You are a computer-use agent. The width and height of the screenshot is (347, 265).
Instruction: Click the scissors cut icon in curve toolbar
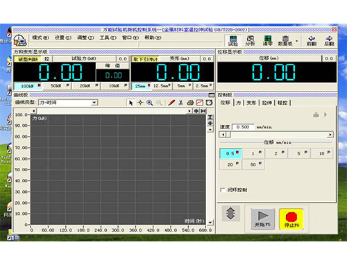[x=181, y=103]
